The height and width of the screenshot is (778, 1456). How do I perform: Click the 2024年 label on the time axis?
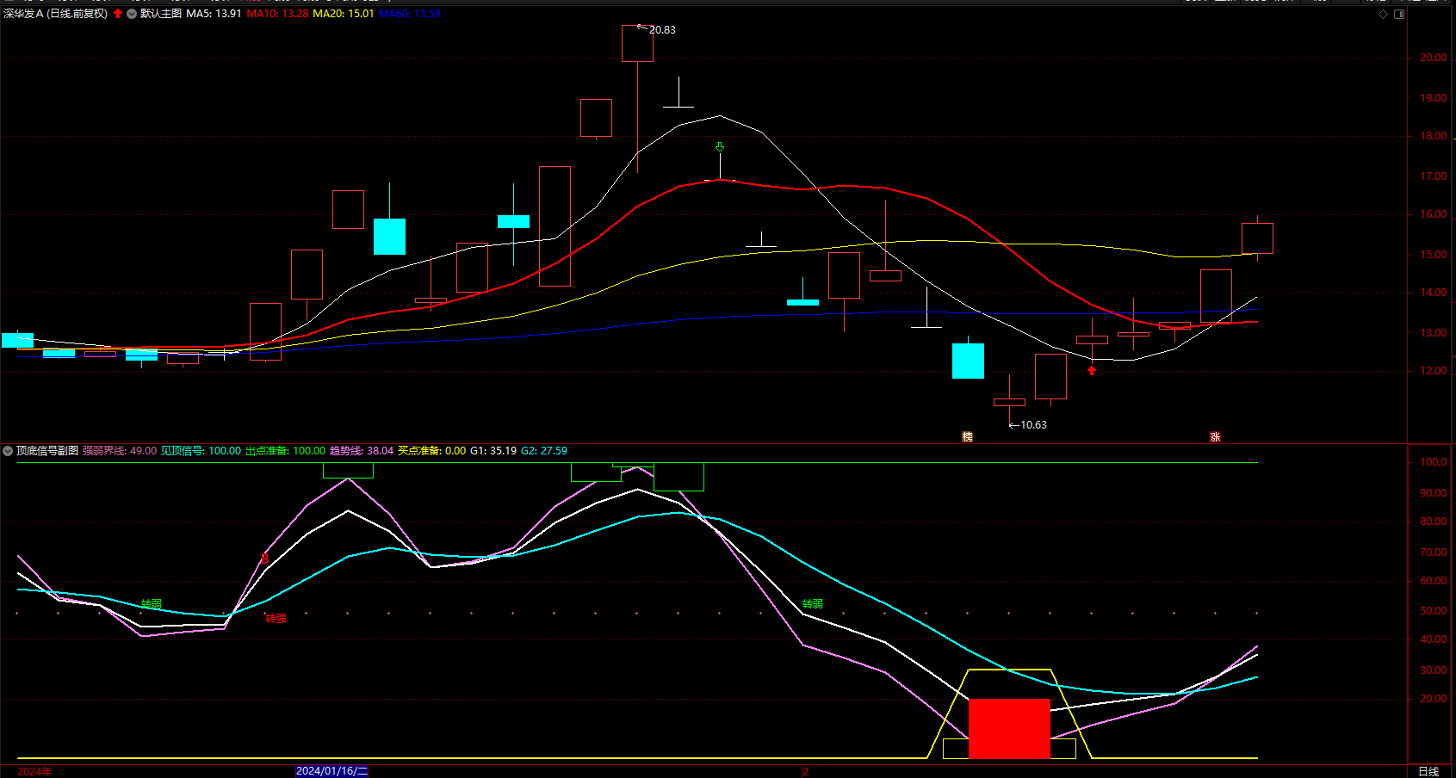tap(34, 771)
